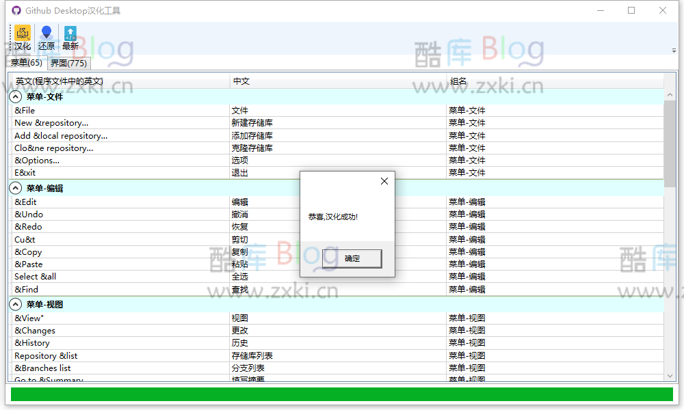Viewport: 684px width, 410px height.
Task: Switch to the 界面(775) tab
Action: (x=68, y=62)
